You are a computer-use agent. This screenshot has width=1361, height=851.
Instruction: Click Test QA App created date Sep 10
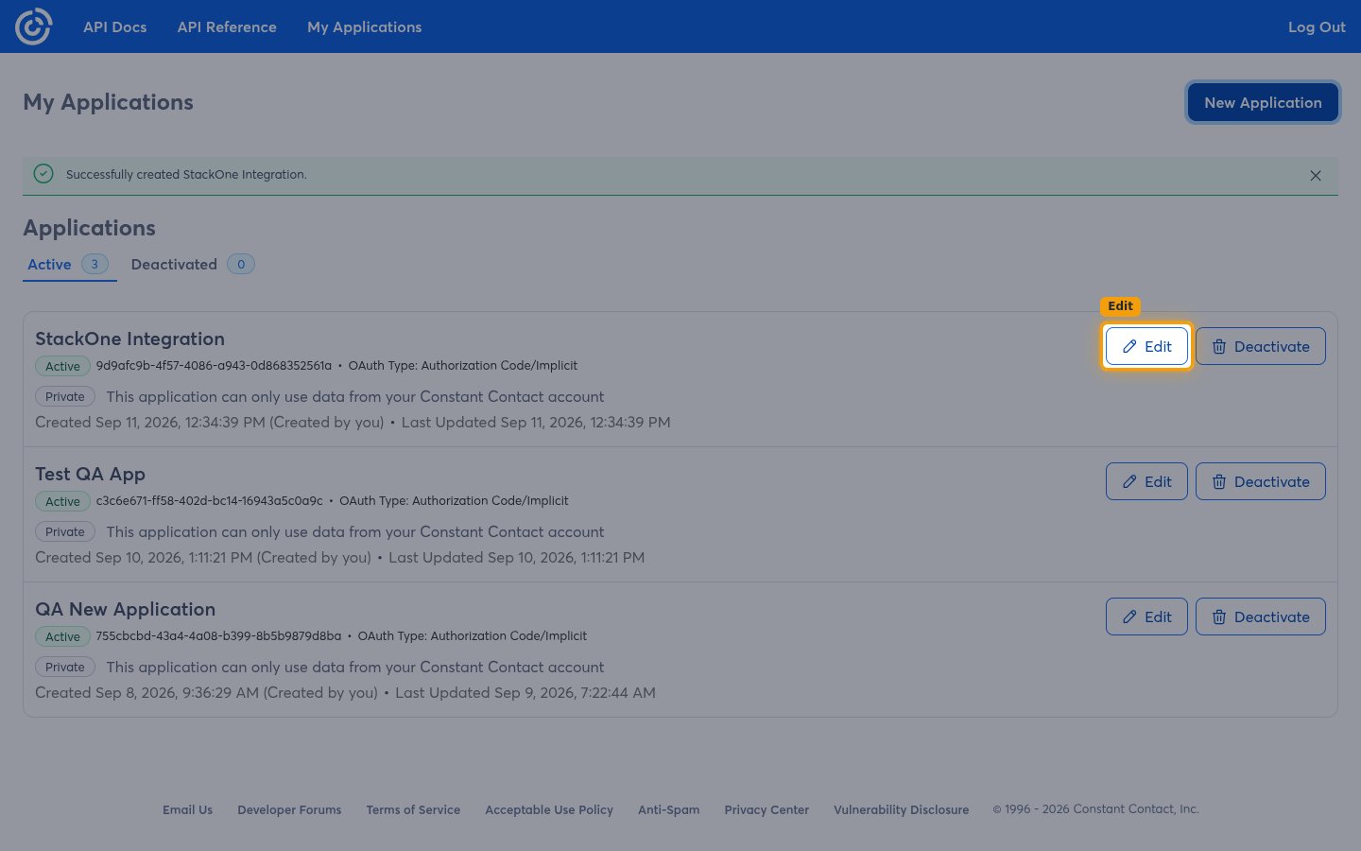(203, 557)
